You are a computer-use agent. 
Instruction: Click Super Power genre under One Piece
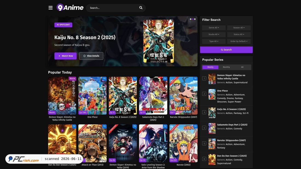click(235, 102)
